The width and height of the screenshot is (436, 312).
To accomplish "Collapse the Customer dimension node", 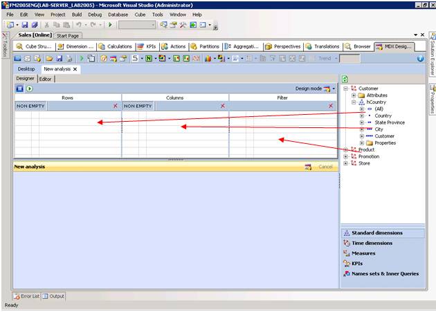I will (345, 89).
